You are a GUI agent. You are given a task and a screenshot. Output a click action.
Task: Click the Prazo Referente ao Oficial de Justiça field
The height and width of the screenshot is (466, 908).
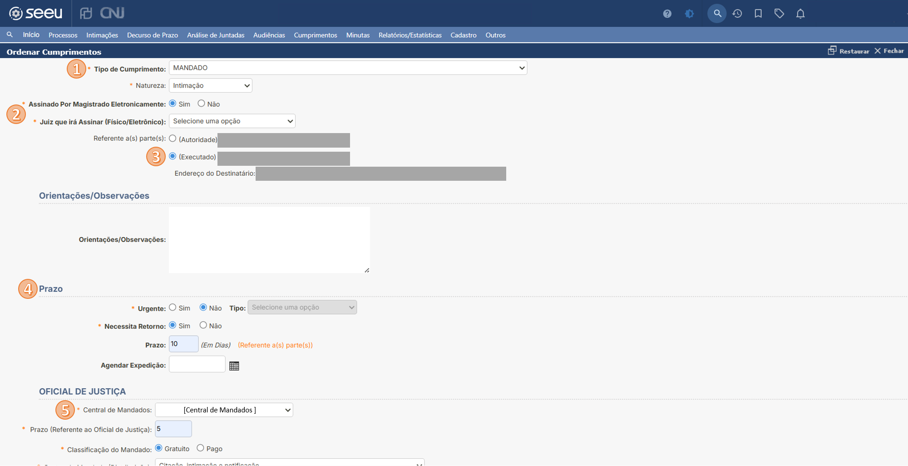(x=173, y=429)
